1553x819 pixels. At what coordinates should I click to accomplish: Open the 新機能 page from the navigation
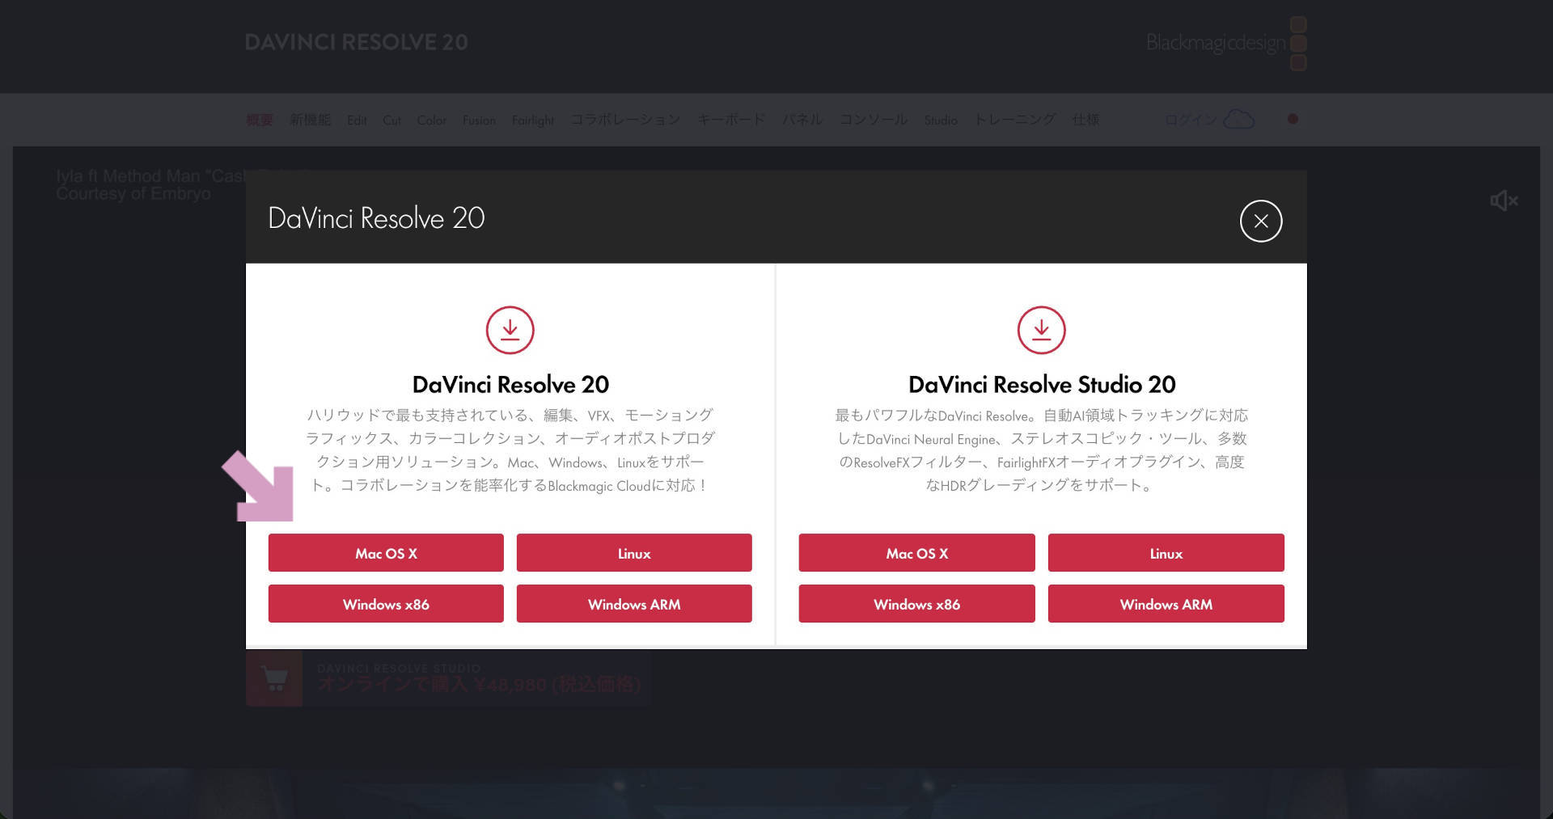tap(311, 119)
